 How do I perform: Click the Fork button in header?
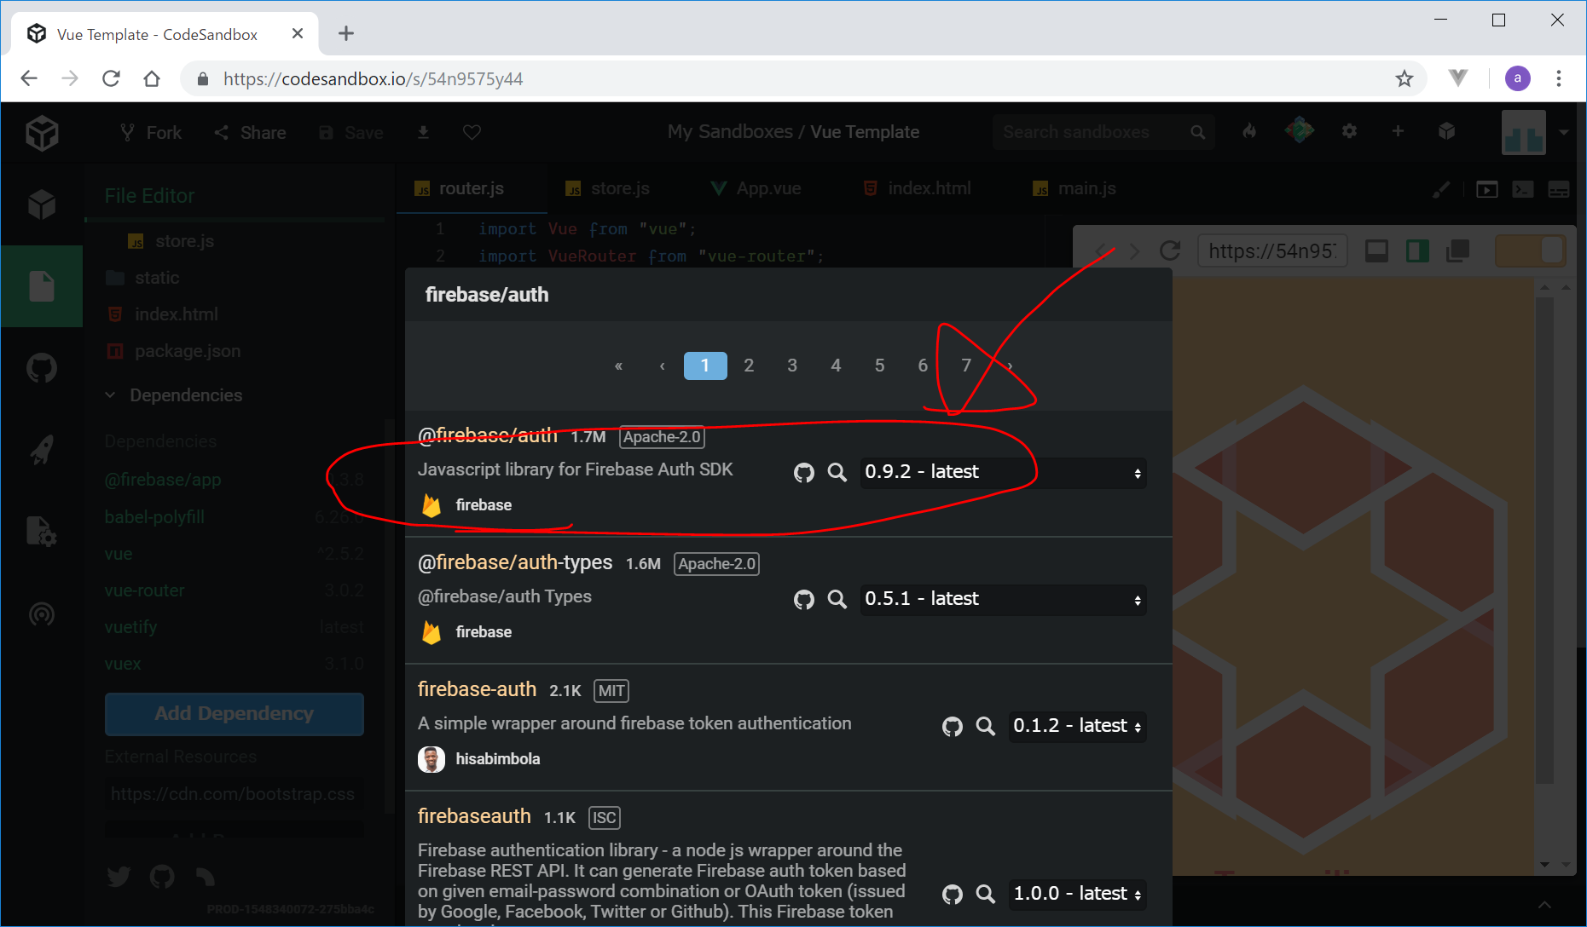coord(151,132)
